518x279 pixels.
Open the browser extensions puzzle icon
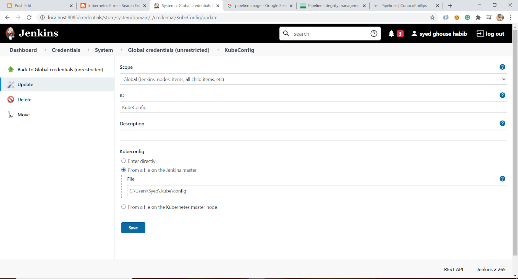tap(478, 17)
